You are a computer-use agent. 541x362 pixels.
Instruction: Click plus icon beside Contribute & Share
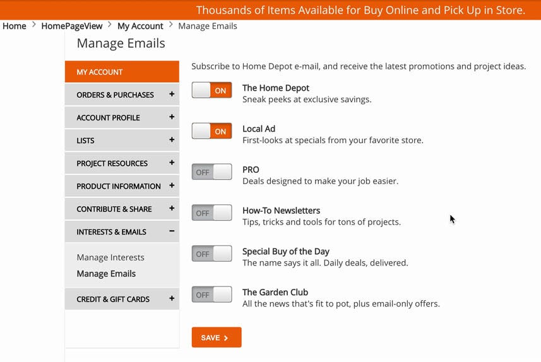[172, 208]
